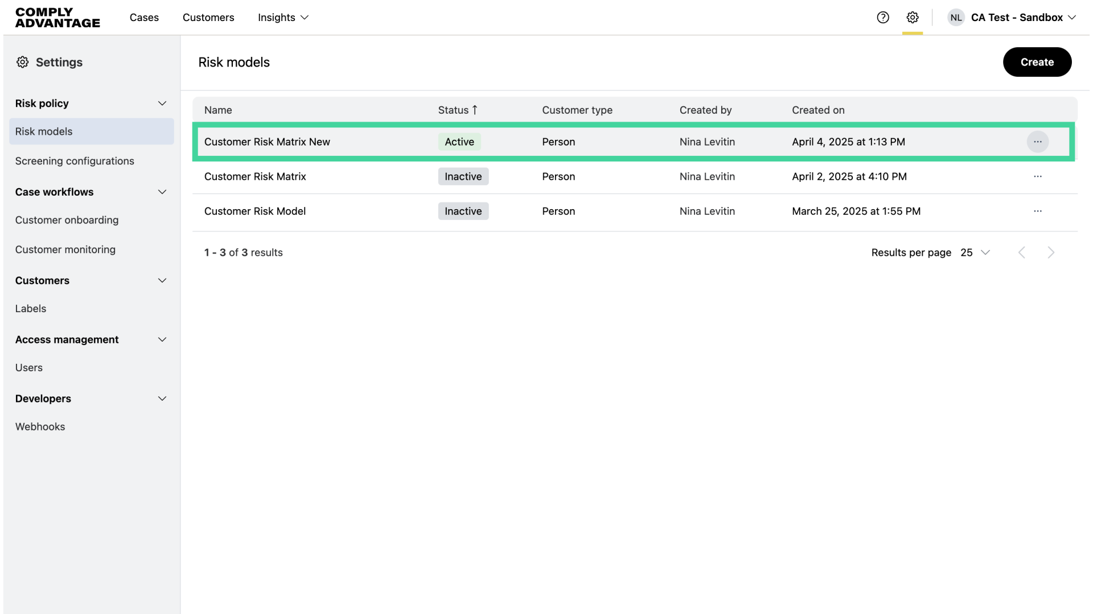Open the help question mark icon

[x=883, y=18]
